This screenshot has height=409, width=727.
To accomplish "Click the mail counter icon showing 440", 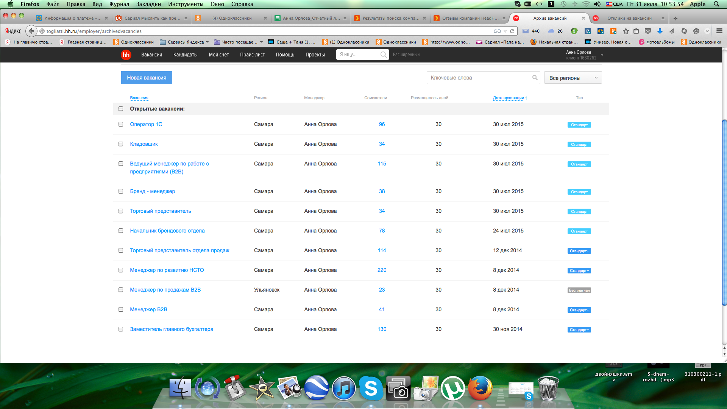I will click(526, 31).
